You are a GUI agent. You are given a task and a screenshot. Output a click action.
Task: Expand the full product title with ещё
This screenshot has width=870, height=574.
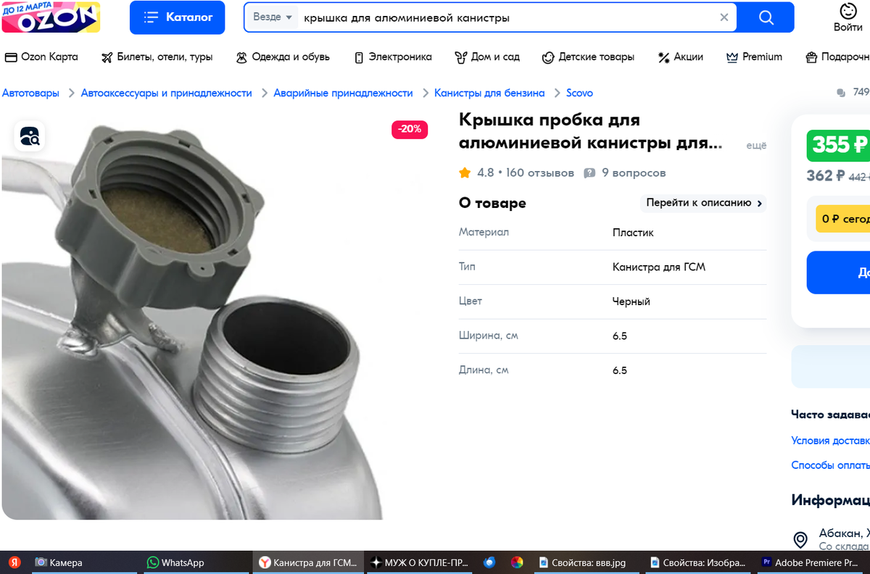point(756,145)
